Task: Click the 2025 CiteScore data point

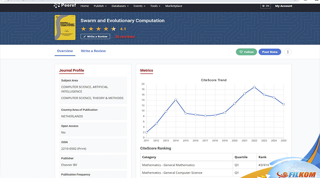Action: [x=284, y=104]
